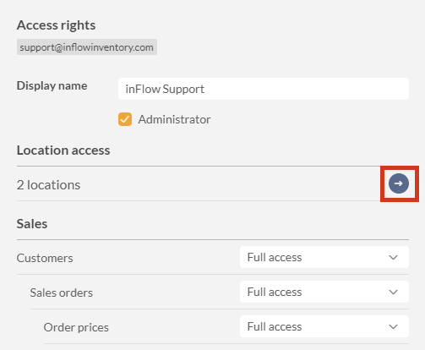
Task: Select the 2 locations row text
Action: [48, 185]
